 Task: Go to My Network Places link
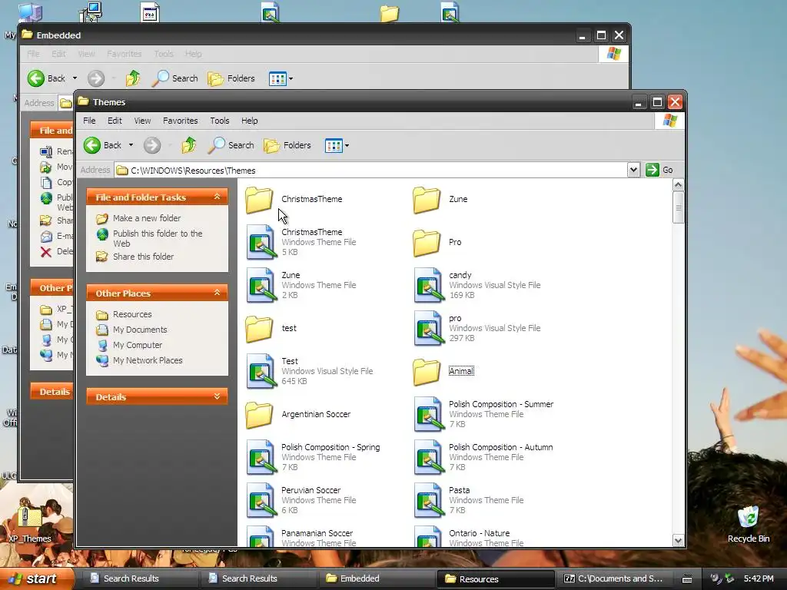coord(148,361)
